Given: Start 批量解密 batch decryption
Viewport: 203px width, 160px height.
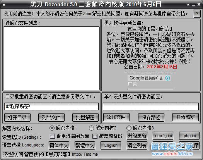Looking at the screenshot, I should (85, 117).
